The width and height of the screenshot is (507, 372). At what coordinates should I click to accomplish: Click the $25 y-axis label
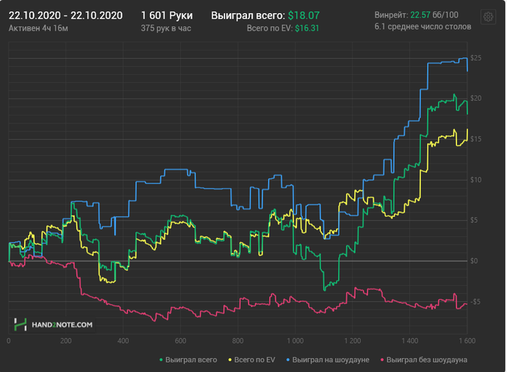coord(476,58)
